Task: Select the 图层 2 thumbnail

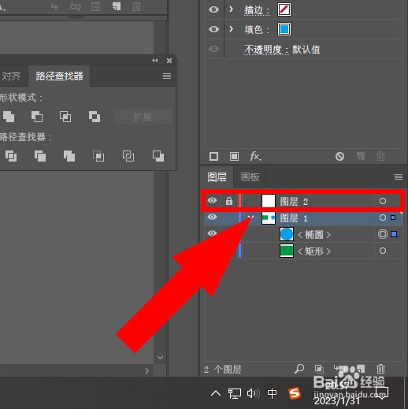Action: pos(269,201)
